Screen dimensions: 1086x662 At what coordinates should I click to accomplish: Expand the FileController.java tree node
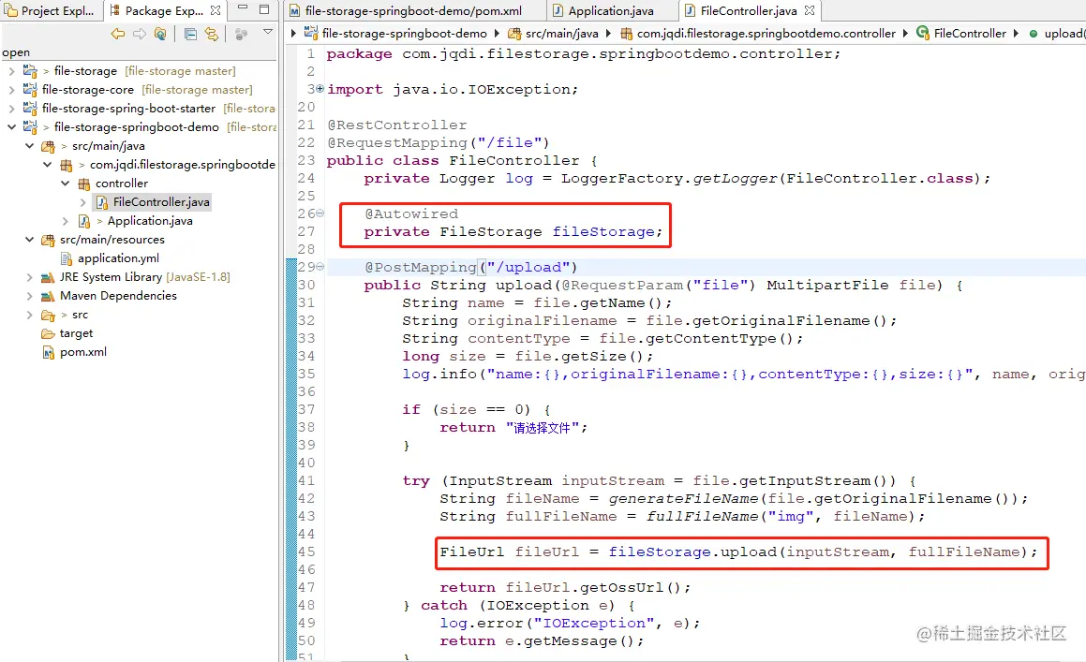[83, 201]
